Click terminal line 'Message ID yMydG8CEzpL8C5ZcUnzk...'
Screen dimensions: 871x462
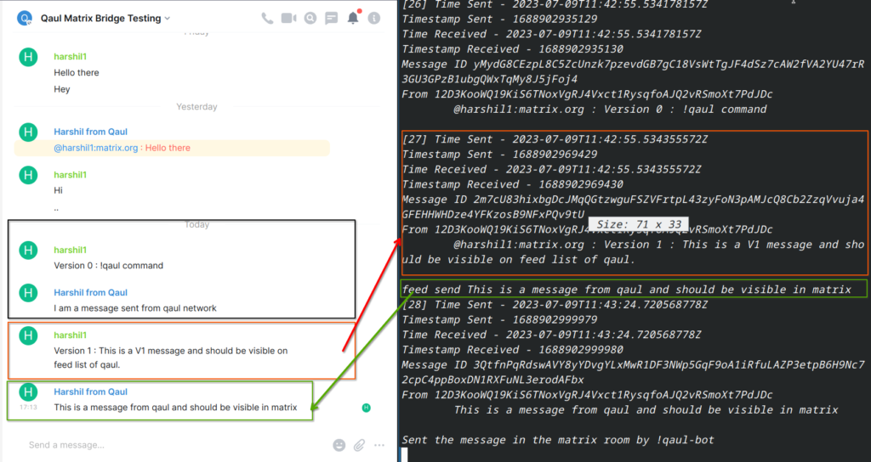click(633, 71)
